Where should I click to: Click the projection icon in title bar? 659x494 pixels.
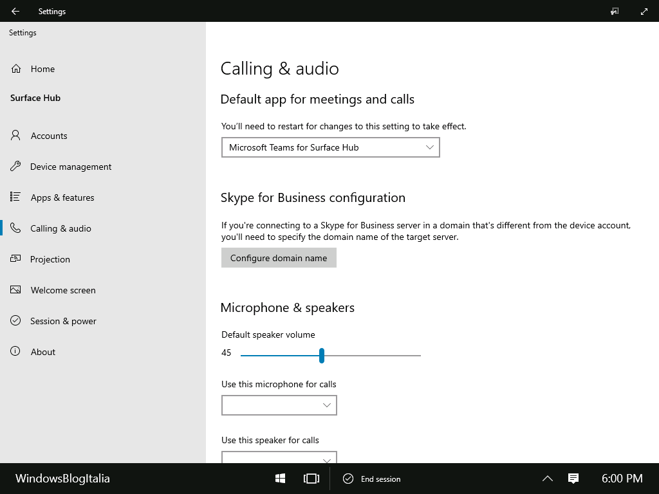pyautogui.click(x=615, y=12)
